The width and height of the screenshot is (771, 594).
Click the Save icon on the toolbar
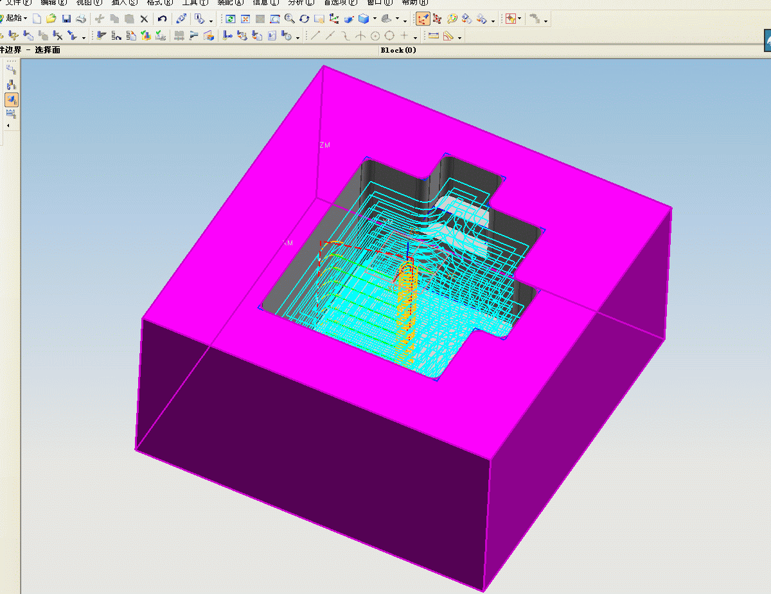[x=66, y=19]
